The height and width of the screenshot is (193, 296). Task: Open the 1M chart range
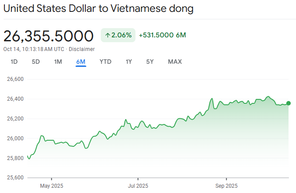58,62
